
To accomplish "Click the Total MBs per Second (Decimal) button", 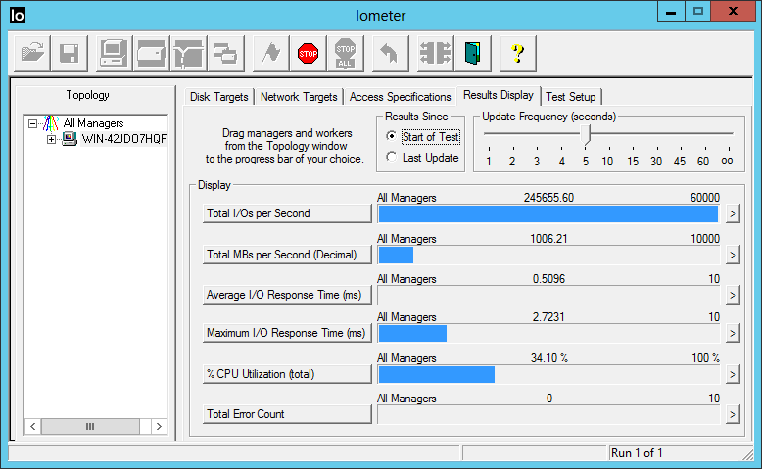I will click(x=287, y=255).
